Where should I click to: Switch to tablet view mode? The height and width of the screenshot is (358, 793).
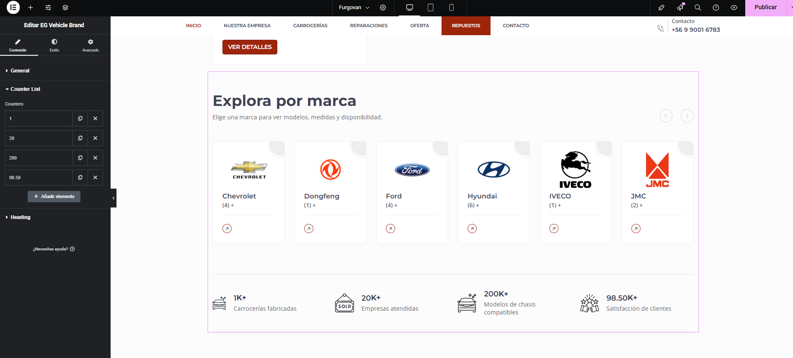[x=430, y=8]
